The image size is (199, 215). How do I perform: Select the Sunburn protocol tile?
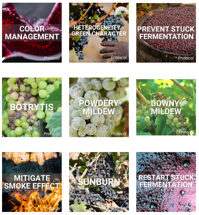[99, 182]
